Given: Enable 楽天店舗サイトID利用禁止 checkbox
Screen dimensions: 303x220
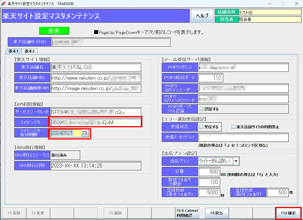Looking at the screenshot, I should (233, 126).
